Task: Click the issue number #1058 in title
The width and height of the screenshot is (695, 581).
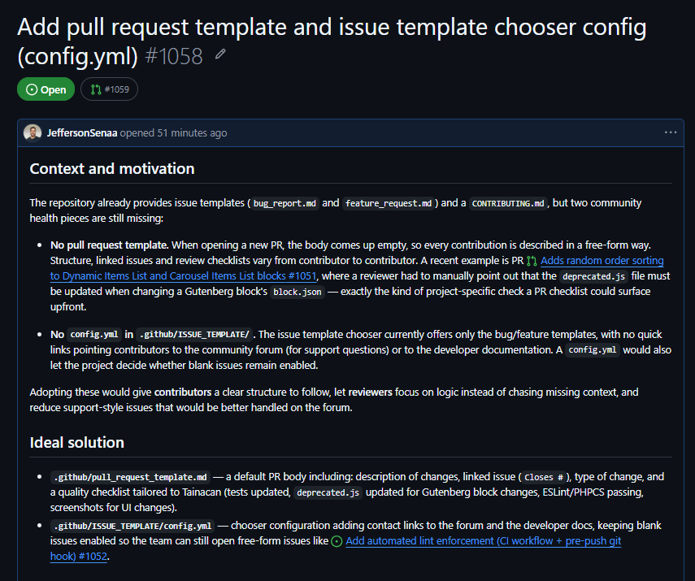Action: coord(174,56)
